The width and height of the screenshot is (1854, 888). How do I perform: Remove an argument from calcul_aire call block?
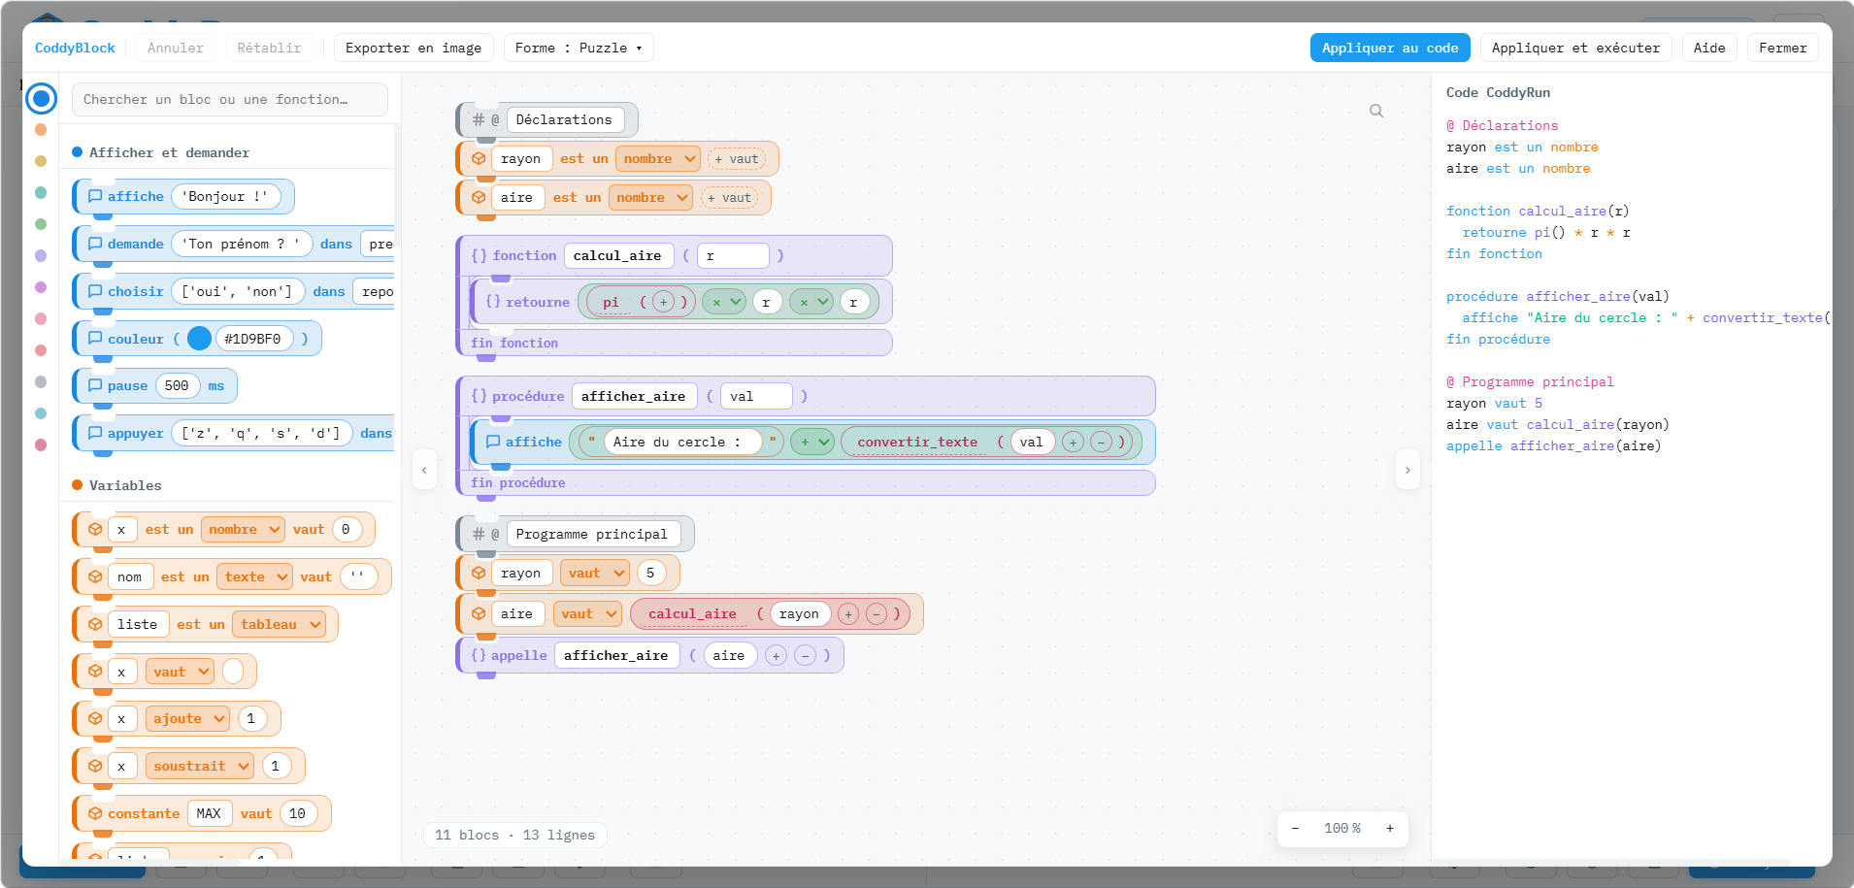point(877,614)
